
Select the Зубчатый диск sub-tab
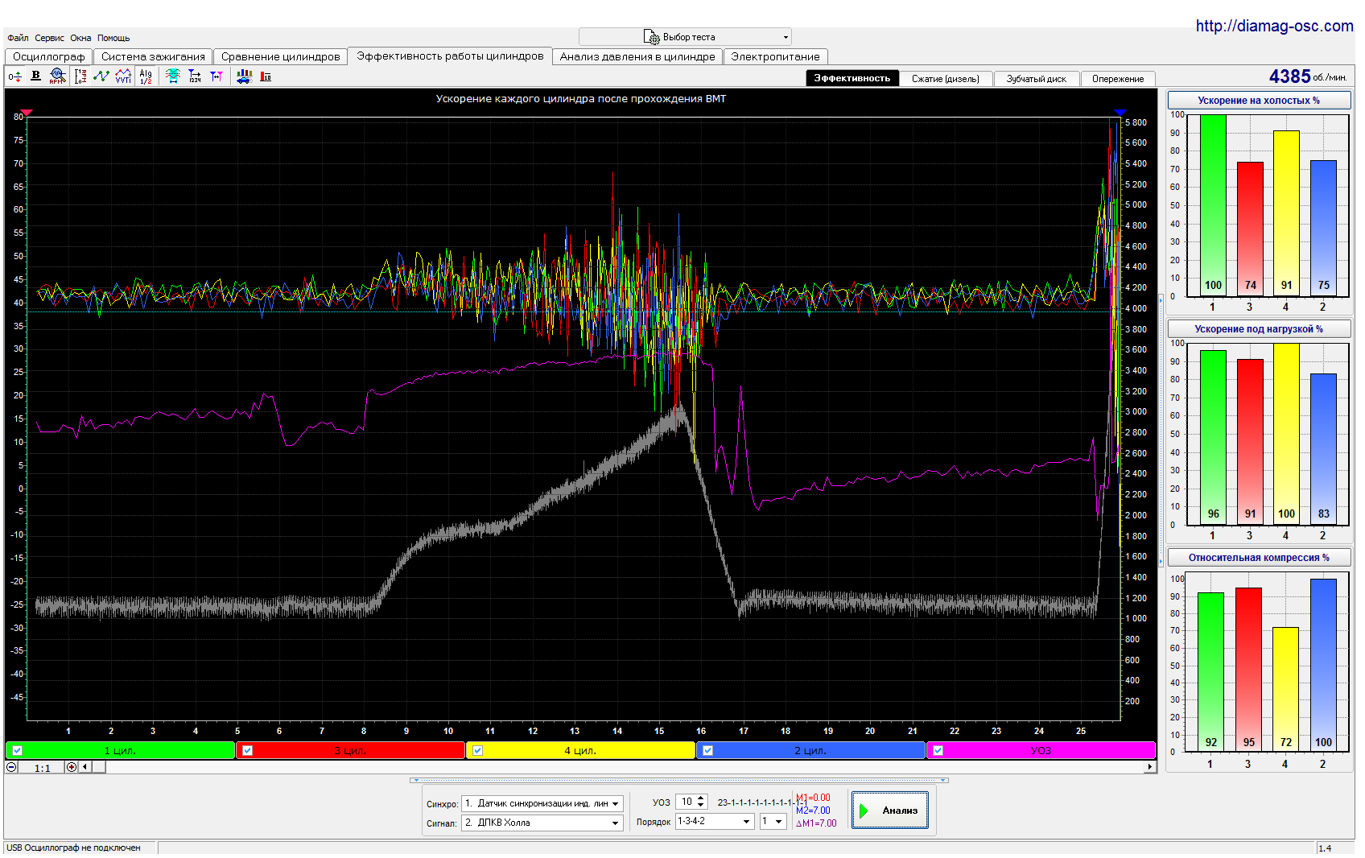(x=1037, y=78)
